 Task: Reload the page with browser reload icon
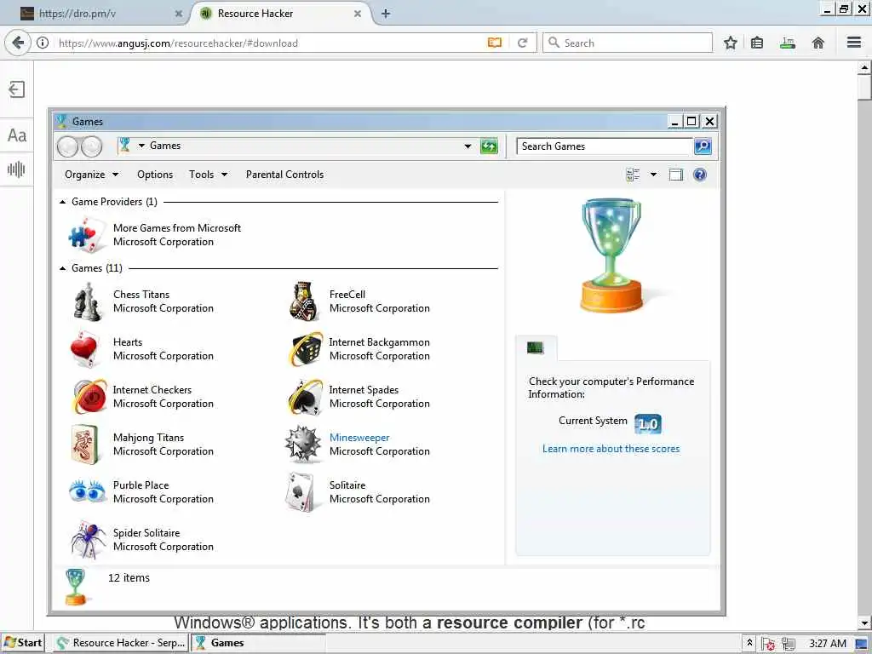(522, 43)
